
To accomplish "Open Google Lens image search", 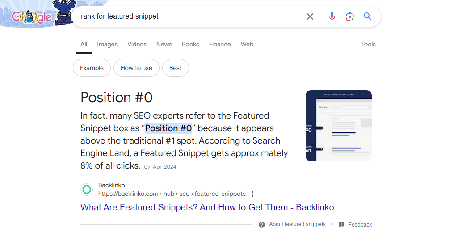I will point(350,16).
